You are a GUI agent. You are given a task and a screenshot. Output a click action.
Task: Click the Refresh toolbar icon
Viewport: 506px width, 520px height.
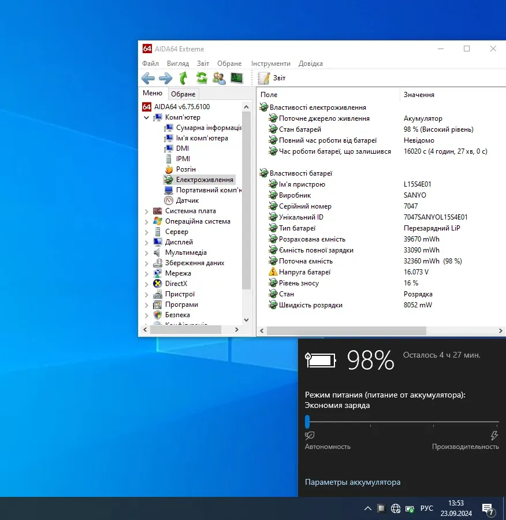point(202,78)
